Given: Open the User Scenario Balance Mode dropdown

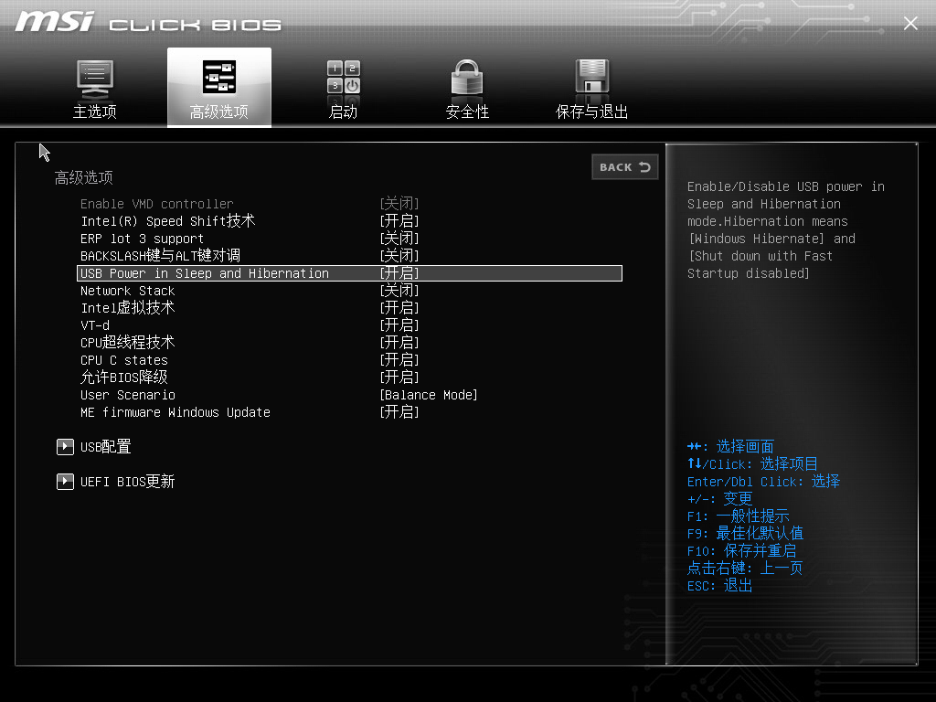Looking at the screenshot, I should pos(429,395).
